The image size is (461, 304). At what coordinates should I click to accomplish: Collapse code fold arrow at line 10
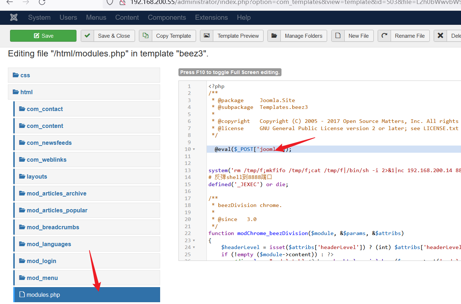coord(194,149)
